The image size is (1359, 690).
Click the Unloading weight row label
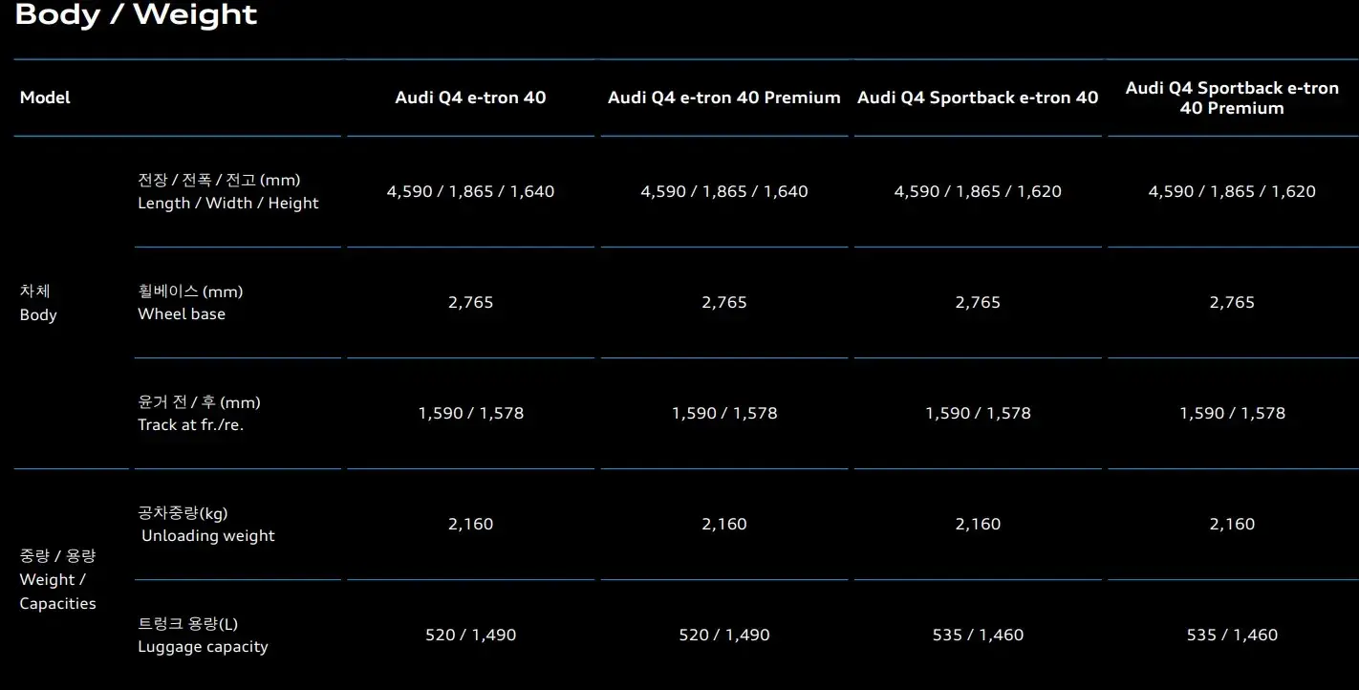click(206, 524)
